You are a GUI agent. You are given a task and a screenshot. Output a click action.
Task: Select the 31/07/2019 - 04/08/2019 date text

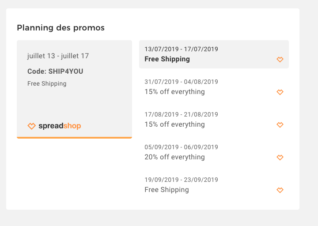coord(181,82)
